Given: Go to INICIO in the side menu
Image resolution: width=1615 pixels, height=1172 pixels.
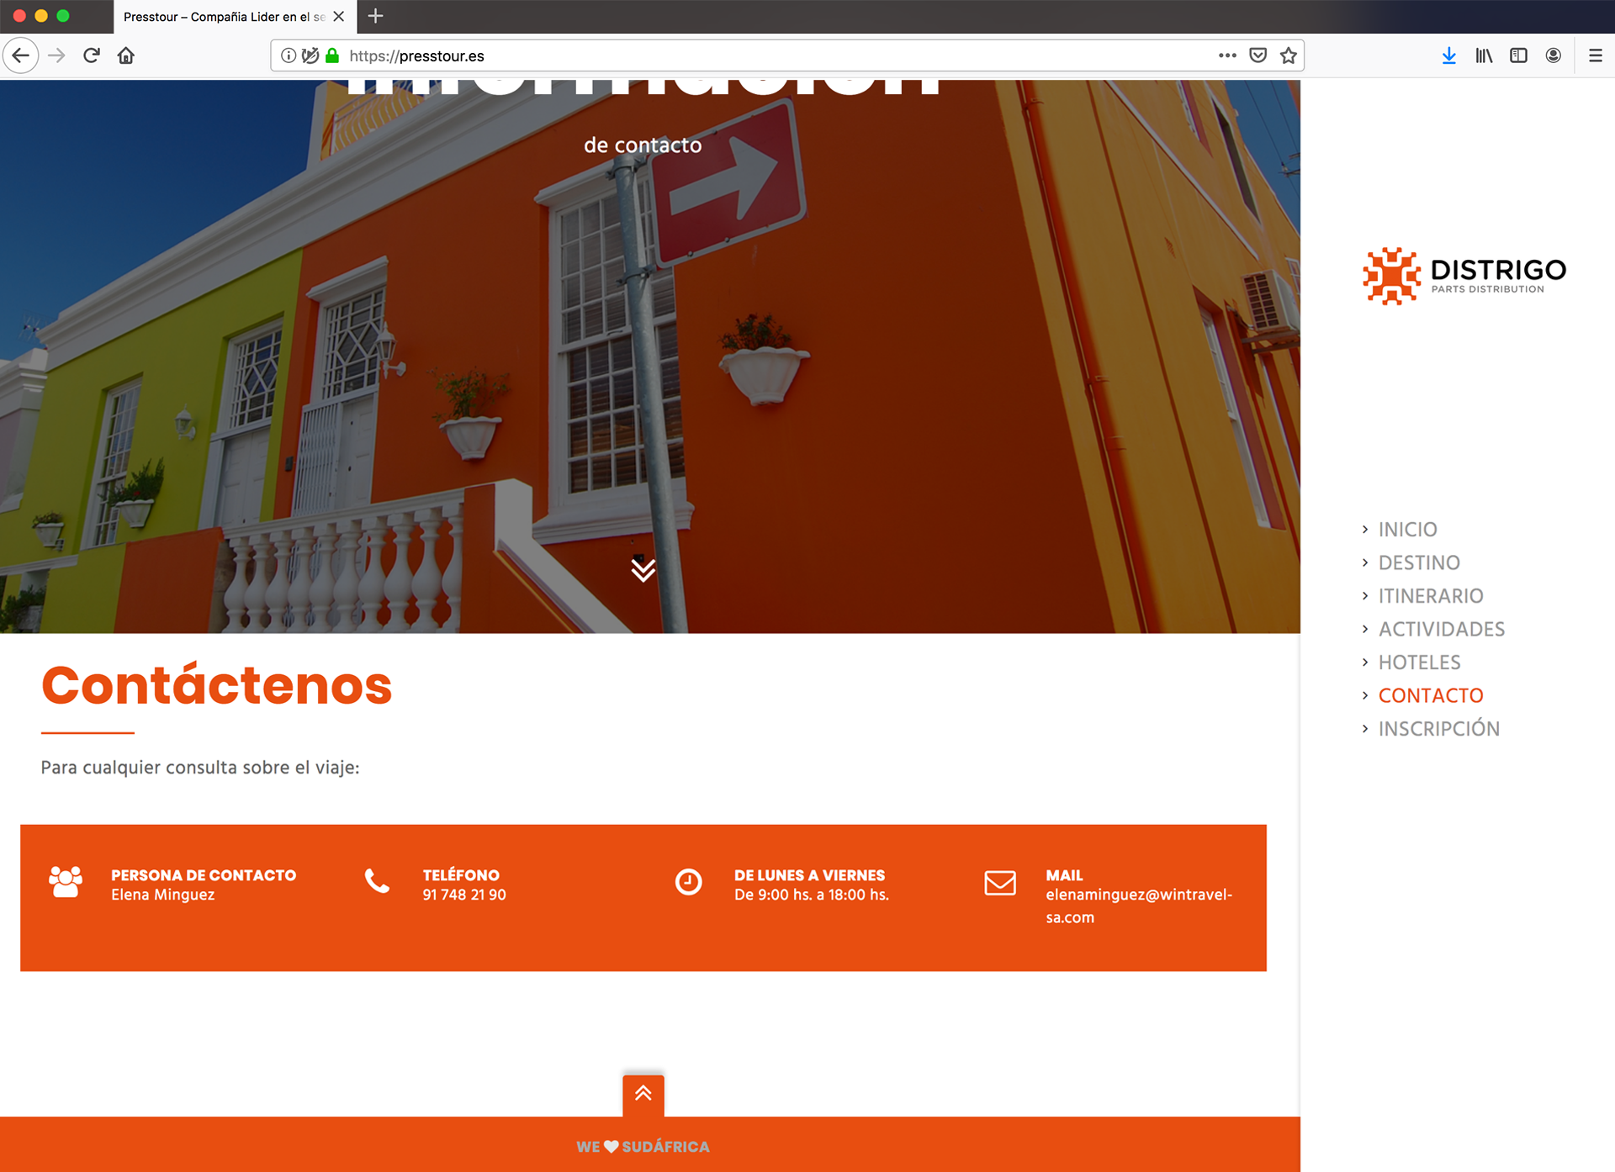Looking at the screenshot, I should [x=1407, y=530].
